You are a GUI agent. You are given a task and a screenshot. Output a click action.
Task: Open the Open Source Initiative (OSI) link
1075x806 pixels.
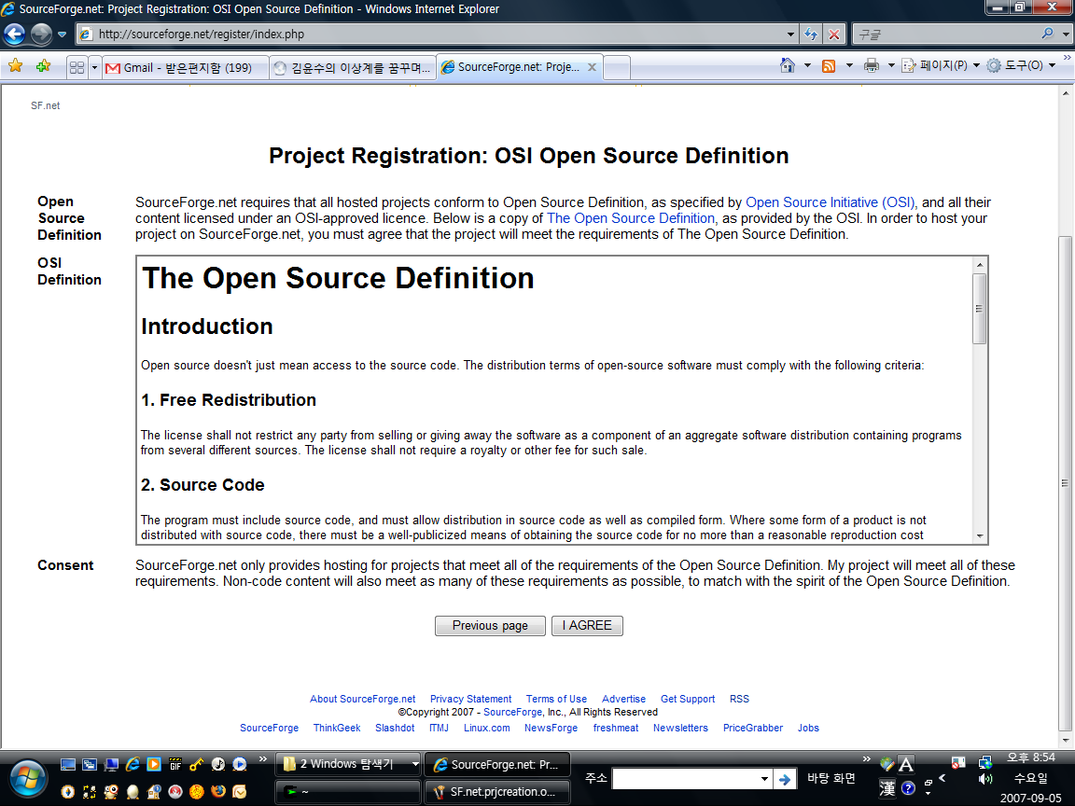[x=831, y=202]
